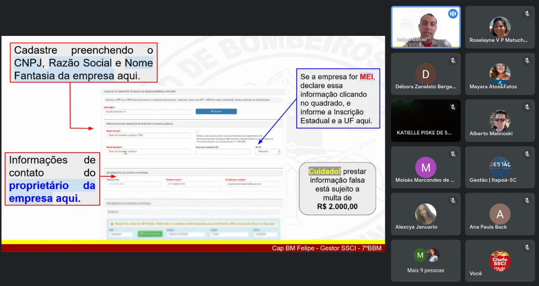Click the brown D avatar of Débora
Screen dimensions: 539x286
[426, 74]
